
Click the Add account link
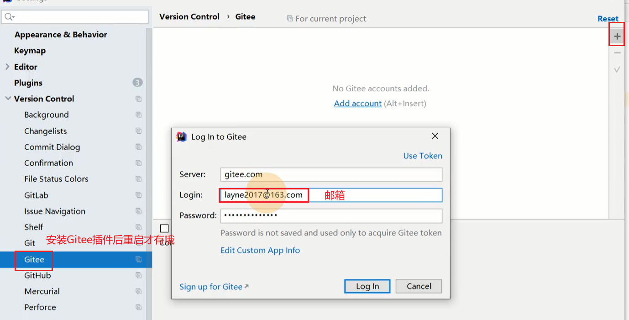click(358, 103)
